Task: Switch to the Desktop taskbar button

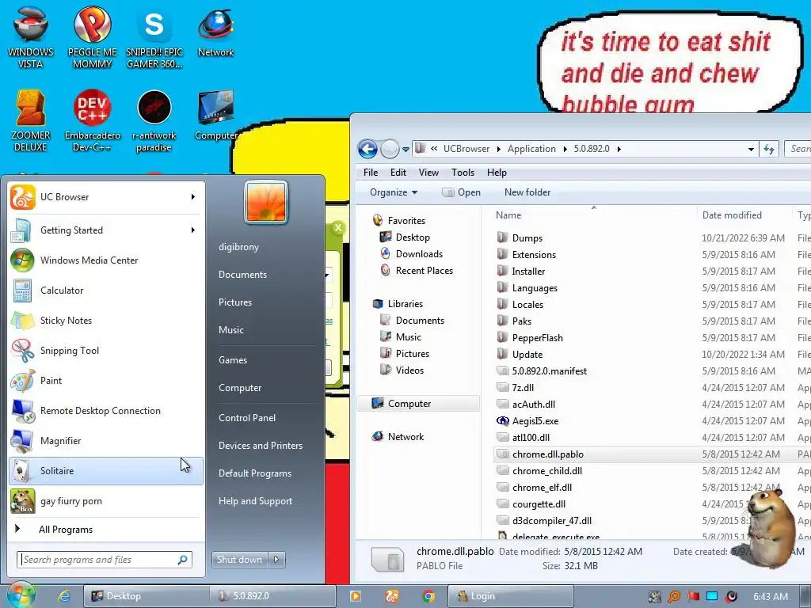Action: point(147,596)
